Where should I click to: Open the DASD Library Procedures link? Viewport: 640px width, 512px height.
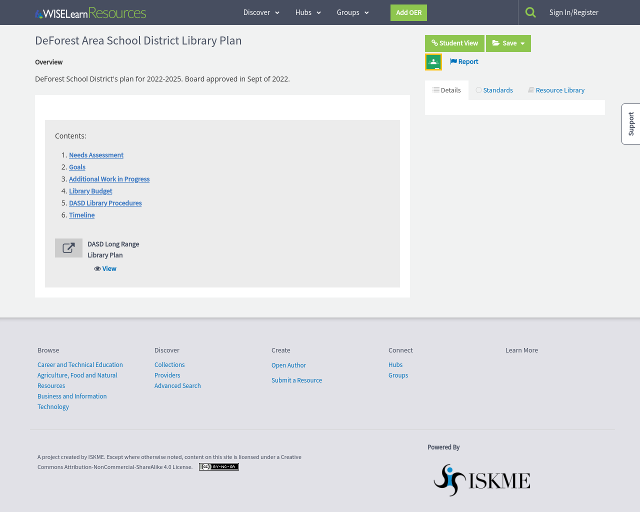pos(105,202)
